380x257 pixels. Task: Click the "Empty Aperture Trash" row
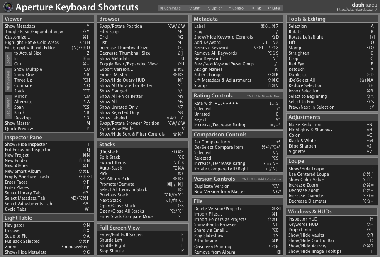click(x=48, y=177)
